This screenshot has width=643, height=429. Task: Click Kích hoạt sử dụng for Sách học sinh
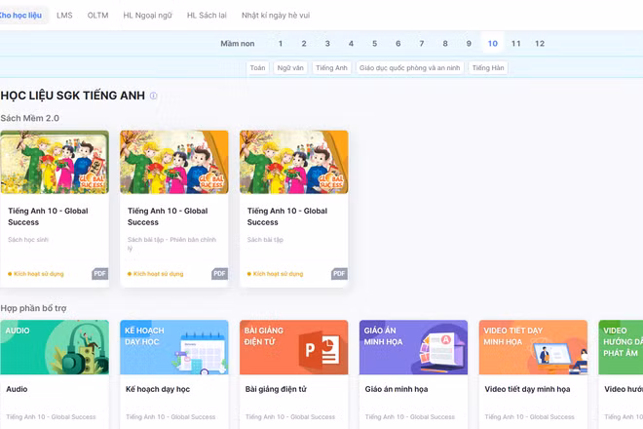[36, 274]
